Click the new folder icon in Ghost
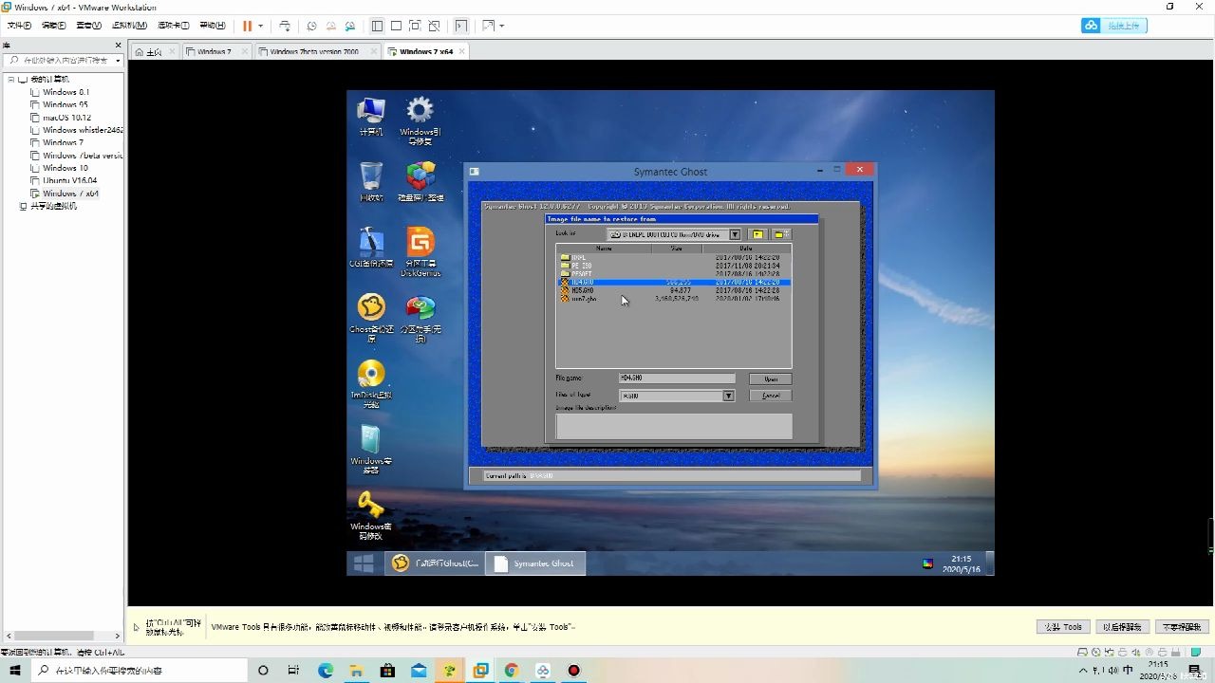Viewport: 1215px width, 683px height. [779, 234]
